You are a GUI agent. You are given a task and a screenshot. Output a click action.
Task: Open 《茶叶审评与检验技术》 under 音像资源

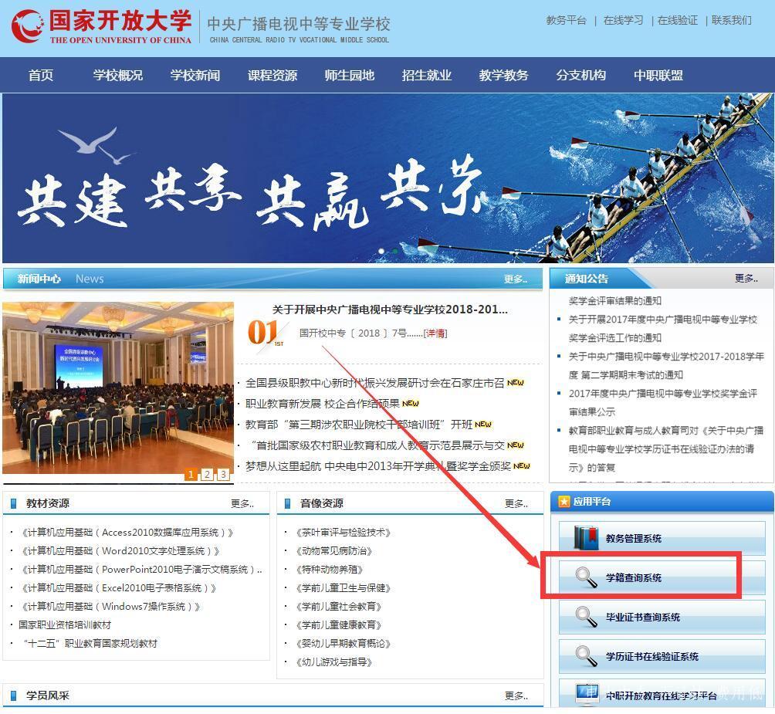[x=344, y=532]
